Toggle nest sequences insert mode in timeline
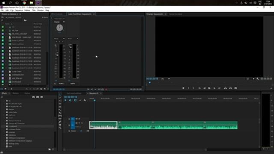 (x=66, y=101)
